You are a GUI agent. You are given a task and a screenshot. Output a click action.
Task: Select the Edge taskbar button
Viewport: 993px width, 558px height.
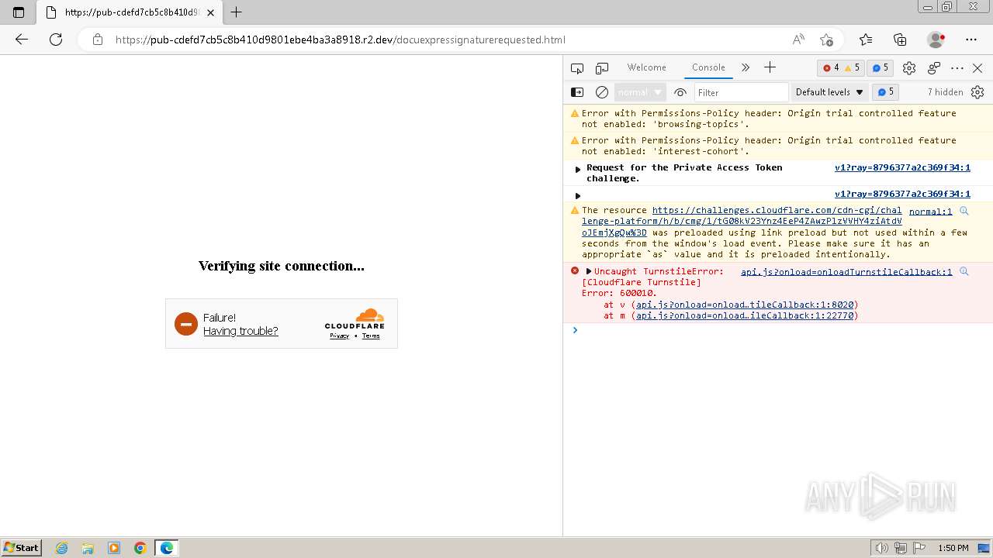coord(167,548)
